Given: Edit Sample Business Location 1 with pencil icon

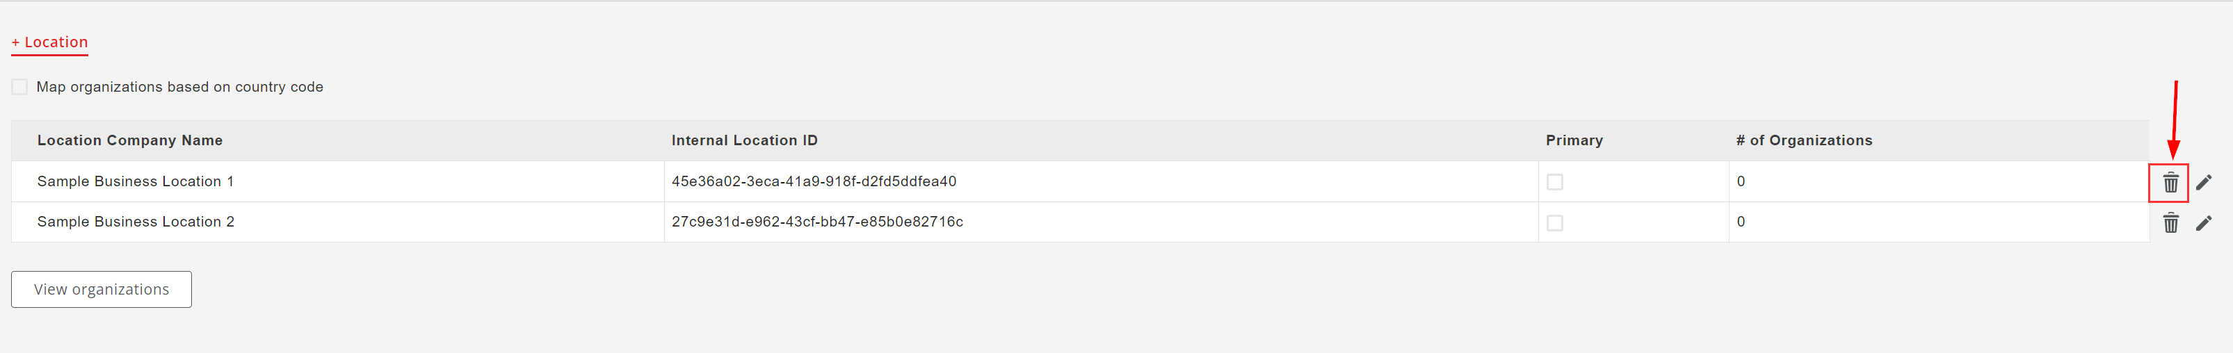Looking at the screenshot, I should (x=2204, y=183).
